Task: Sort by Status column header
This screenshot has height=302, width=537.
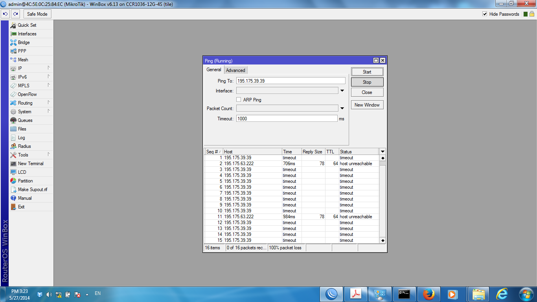Action: pos(359,152)
